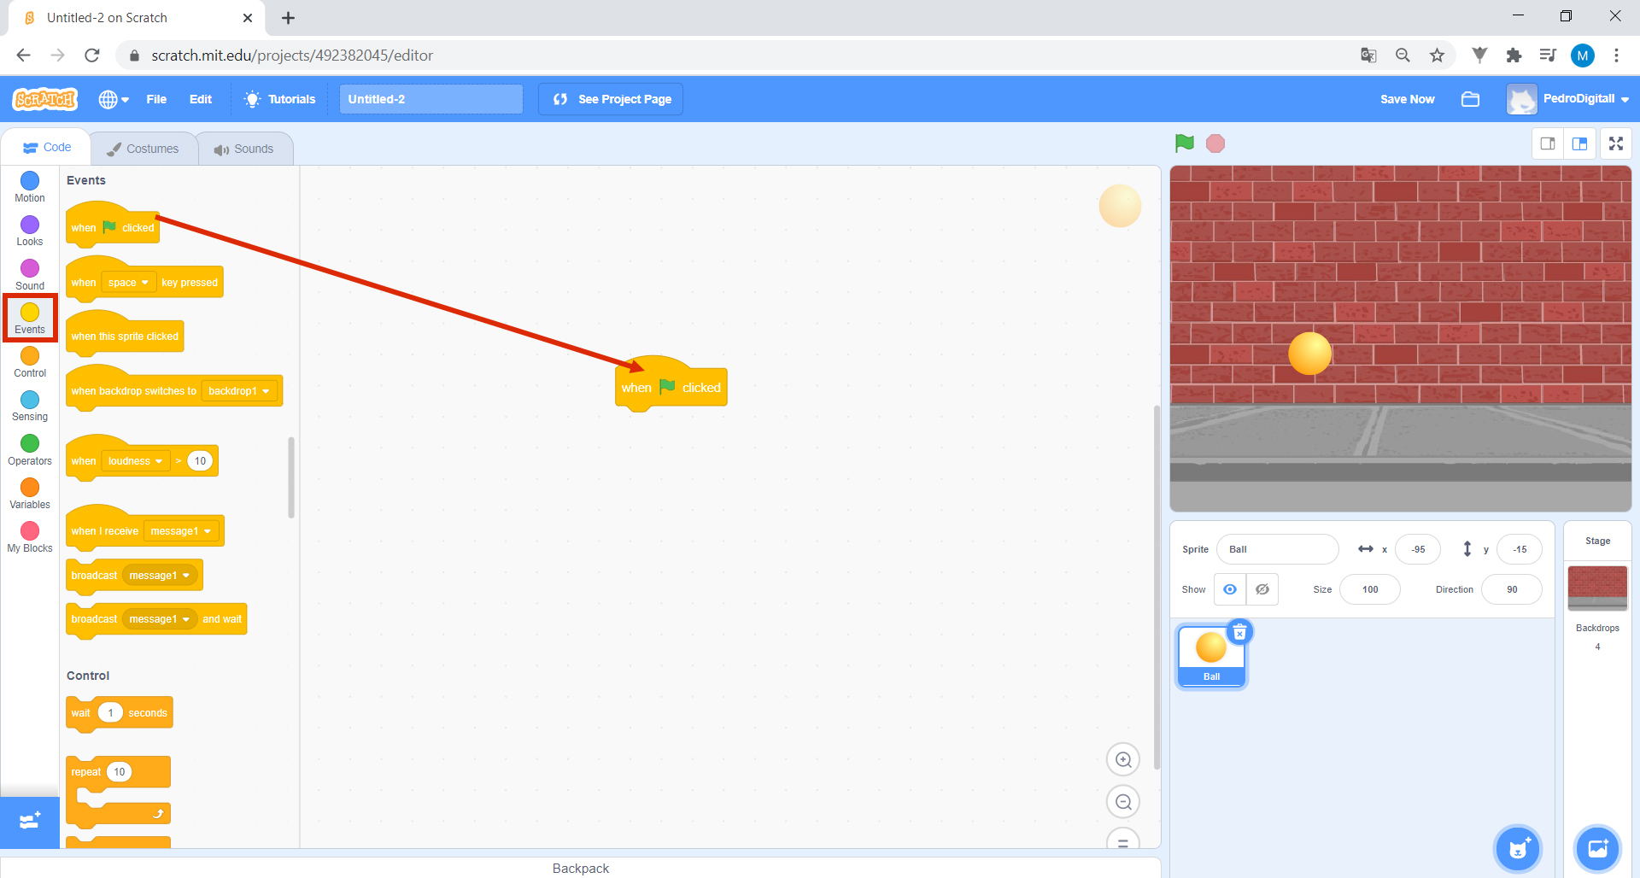
Task: Open the language globe menu
Action: pos(114,99)
